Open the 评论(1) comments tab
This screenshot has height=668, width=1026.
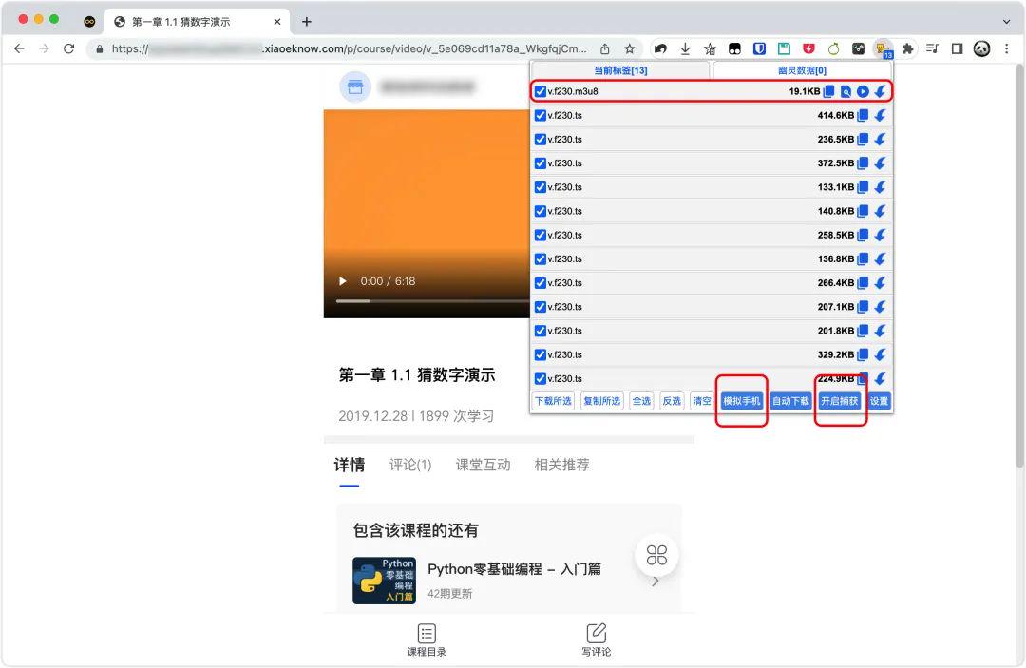click(409, 465)
